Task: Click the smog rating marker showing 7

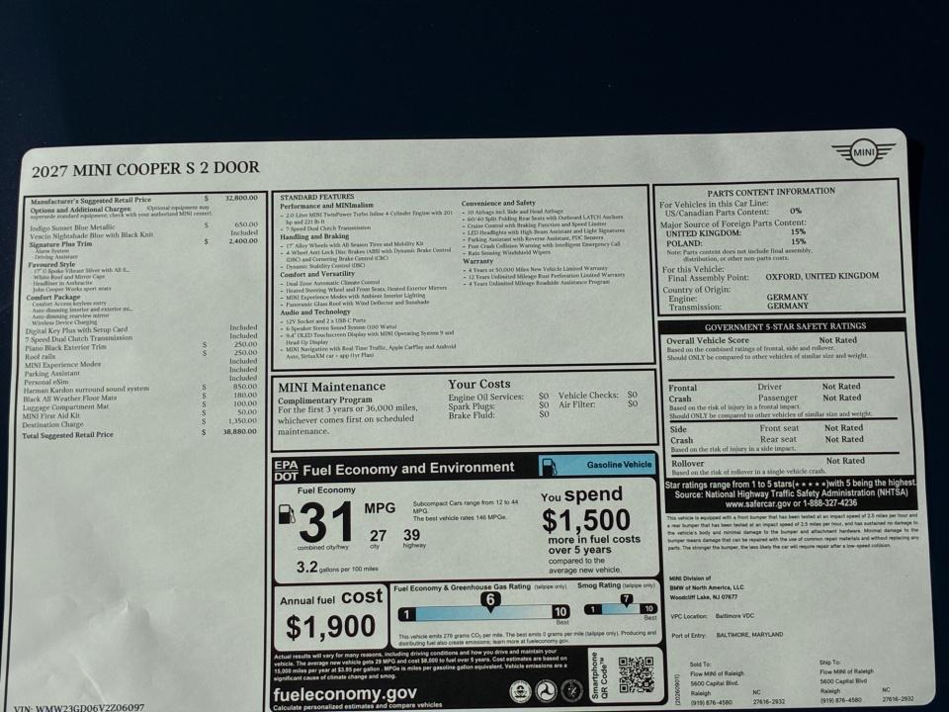Action: [x=627, y=599]
